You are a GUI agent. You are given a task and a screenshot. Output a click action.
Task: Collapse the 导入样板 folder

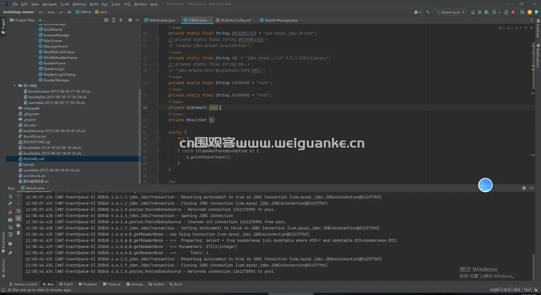14,86
